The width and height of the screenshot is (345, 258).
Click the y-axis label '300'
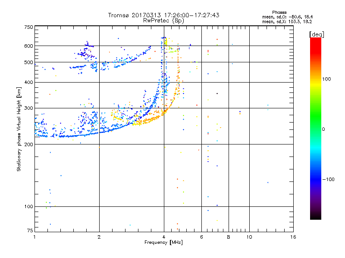point(28,108)
